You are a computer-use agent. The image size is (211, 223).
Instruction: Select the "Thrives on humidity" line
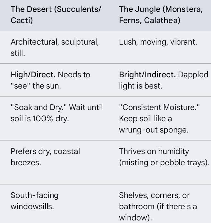click(x=154, y=151)
